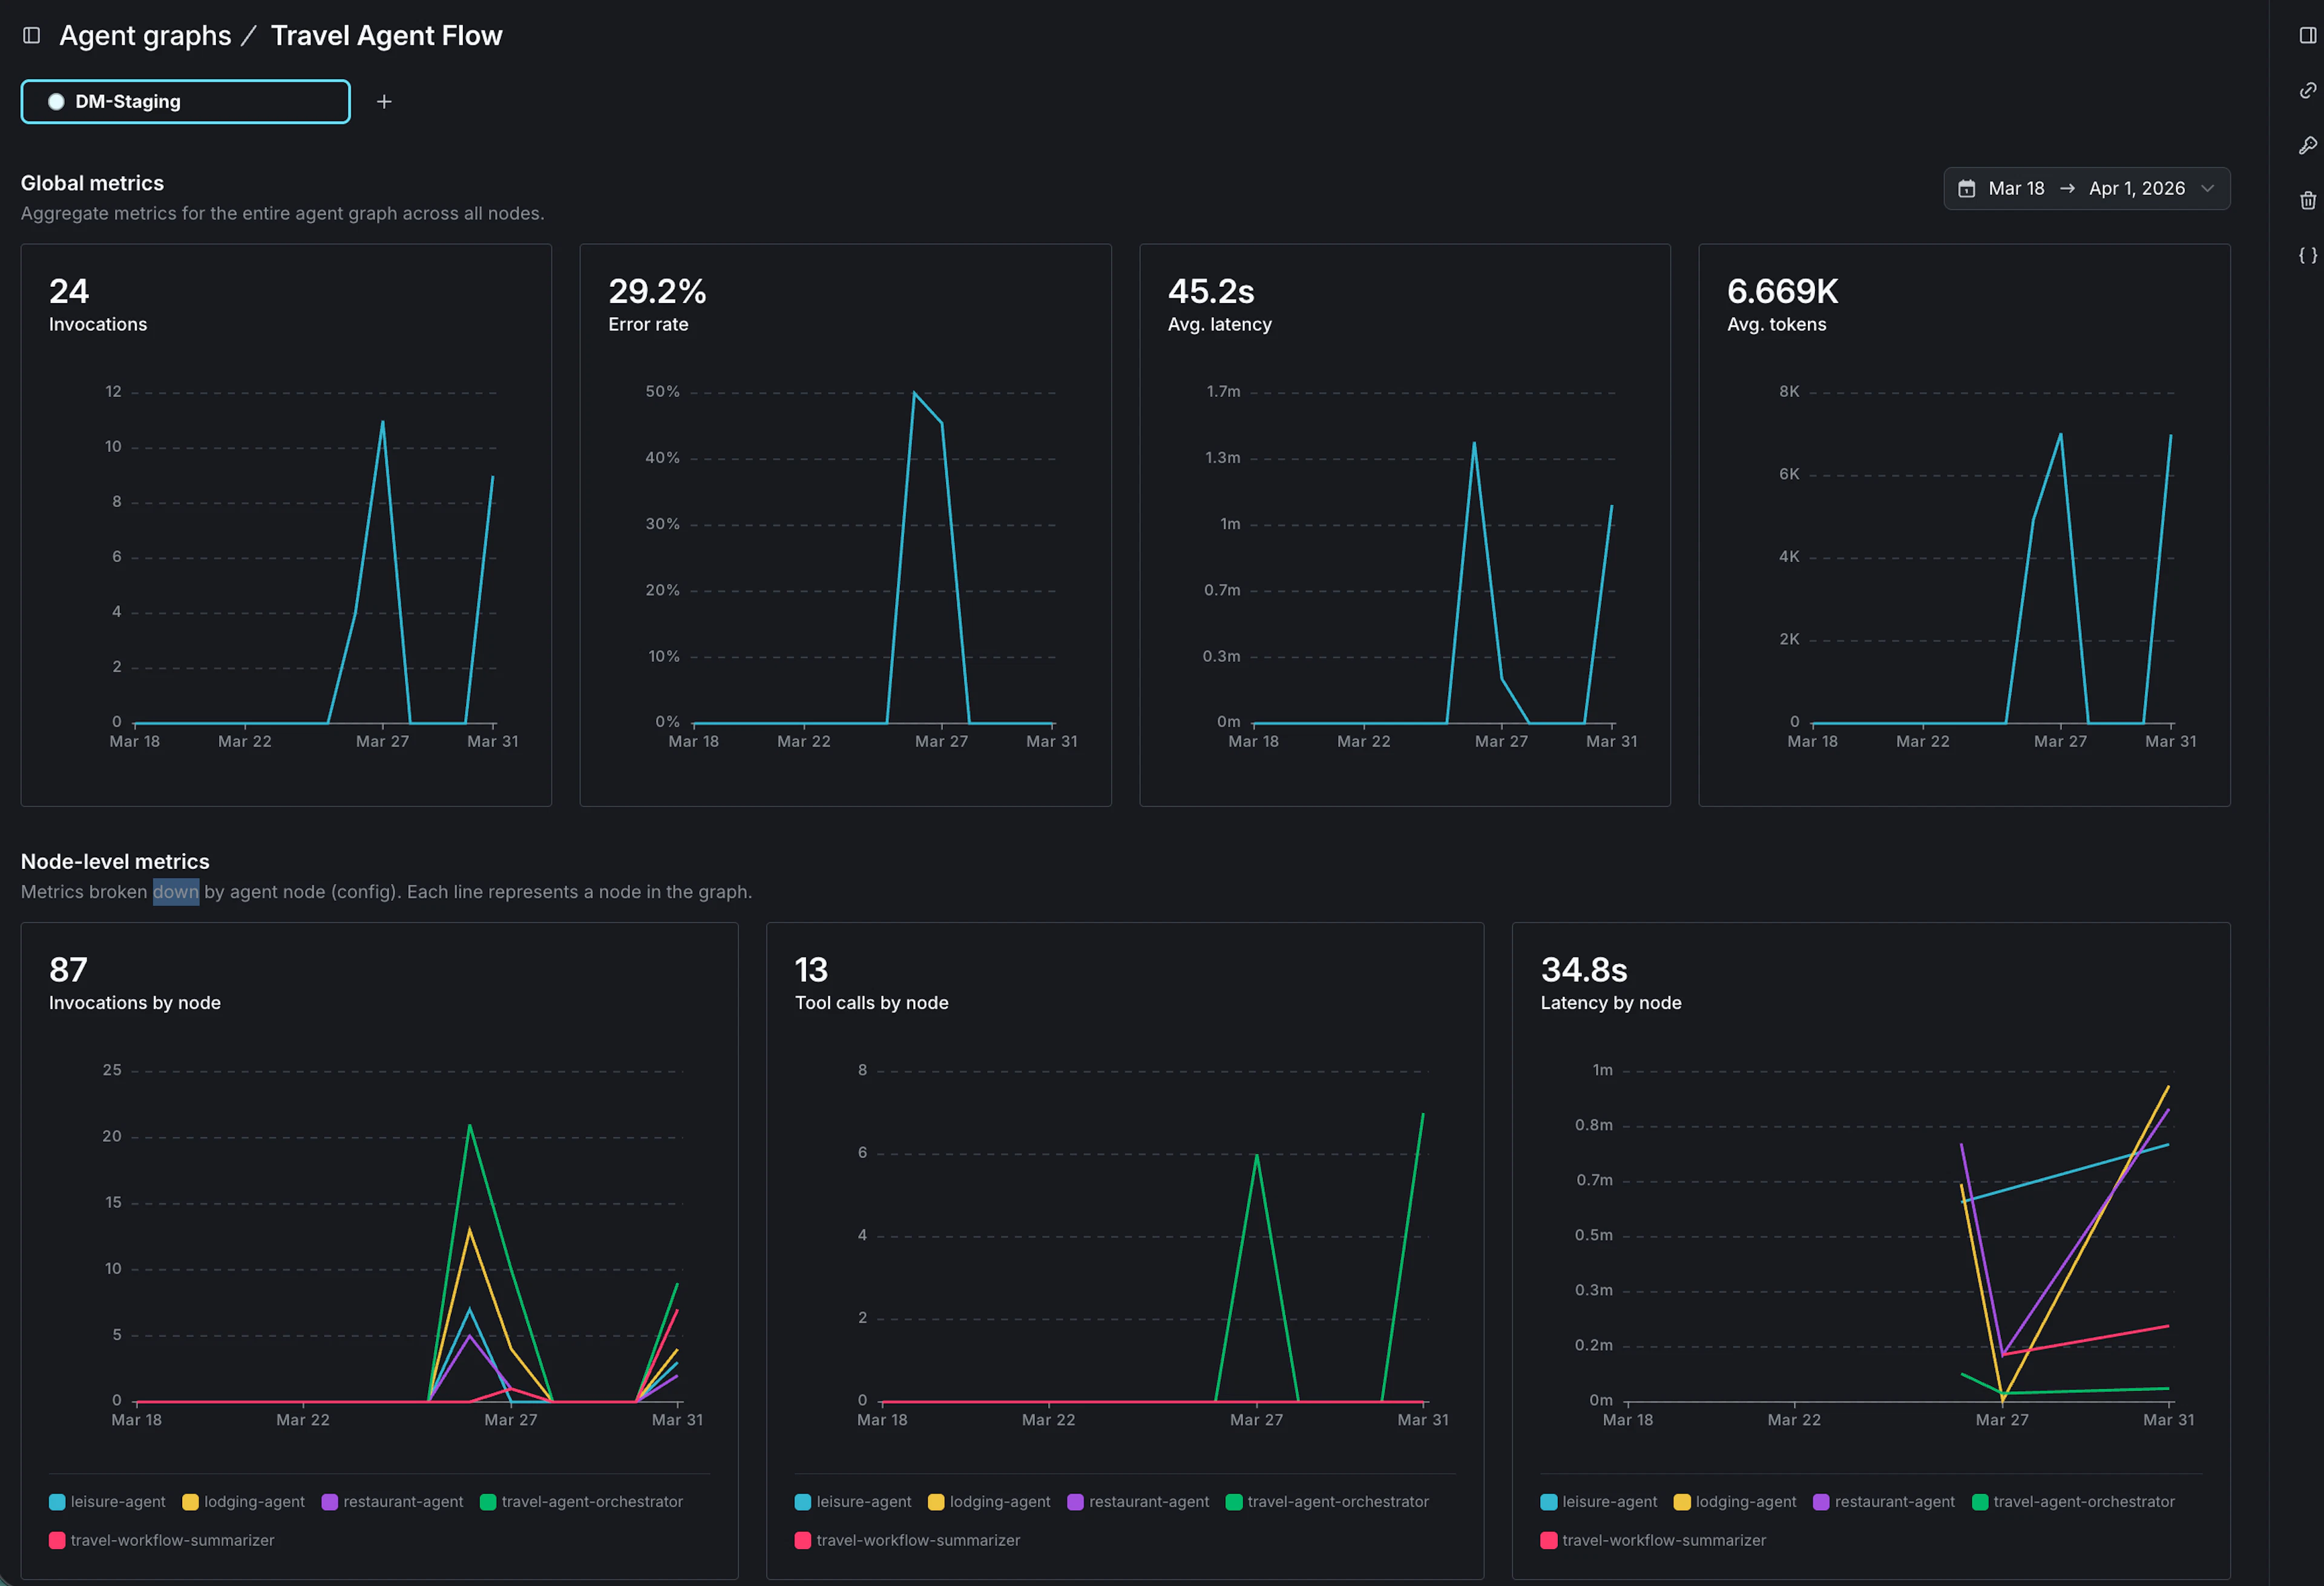Toggle travel-workflow-summarizer in Latency by node legend
2324x1586 pixels.
click(1663, 1540)
